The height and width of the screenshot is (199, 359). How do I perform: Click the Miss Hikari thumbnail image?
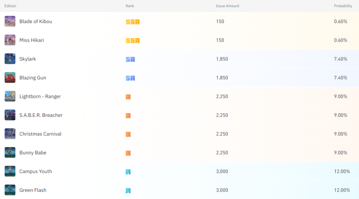click(10, 40)
